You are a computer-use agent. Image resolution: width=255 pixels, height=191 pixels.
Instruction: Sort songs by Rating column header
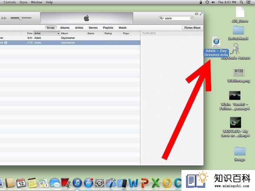pos(112,33)
